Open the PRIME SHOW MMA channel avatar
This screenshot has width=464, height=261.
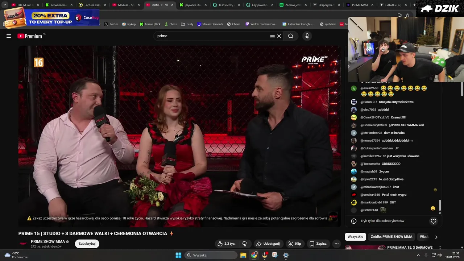coord(23,244)
